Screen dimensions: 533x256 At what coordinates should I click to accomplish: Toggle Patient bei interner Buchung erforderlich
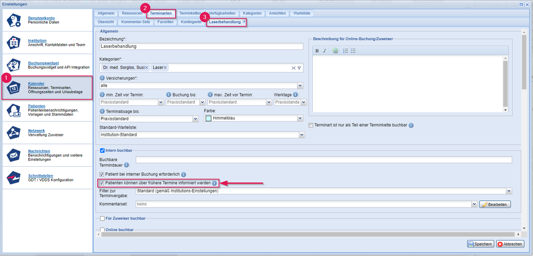point(102,175)
